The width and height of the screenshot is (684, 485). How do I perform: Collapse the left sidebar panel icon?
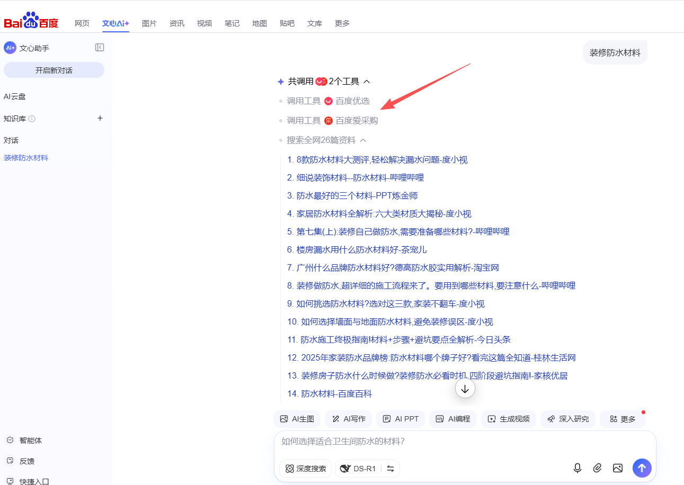click(x=100, y=48)
